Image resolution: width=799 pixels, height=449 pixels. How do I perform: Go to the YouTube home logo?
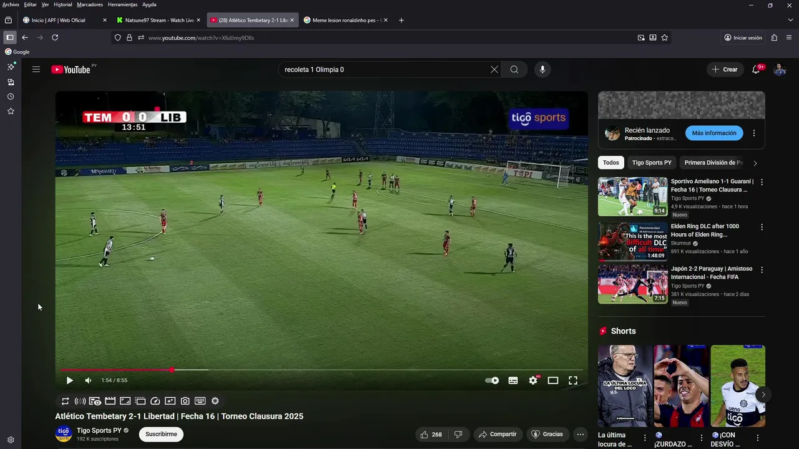pyautogui.click(x=71, y=69)
